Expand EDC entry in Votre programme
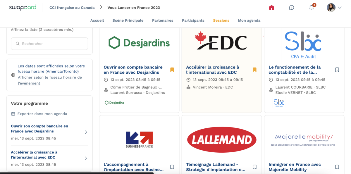The height and width of the screenshot is (174, 351). pos(86,158)
